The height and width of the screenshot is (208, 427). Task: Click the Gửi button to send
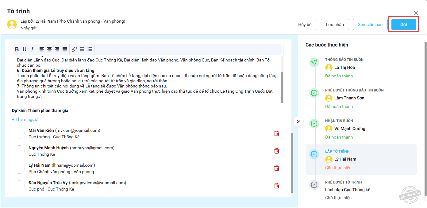pos(403,24)
